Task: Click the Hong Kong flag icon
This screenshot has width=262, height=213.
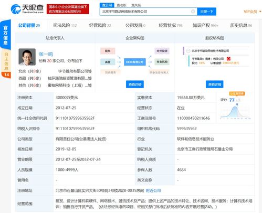Action: coord(228,59)
